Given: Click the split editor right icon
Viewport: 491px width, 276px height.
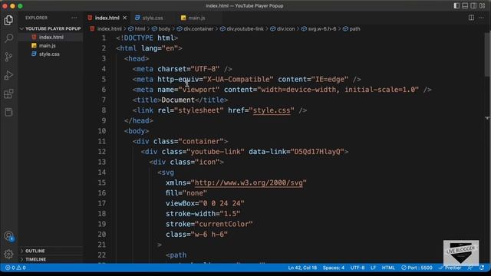Looking at the screenshot, I should [x=471, y=18].
